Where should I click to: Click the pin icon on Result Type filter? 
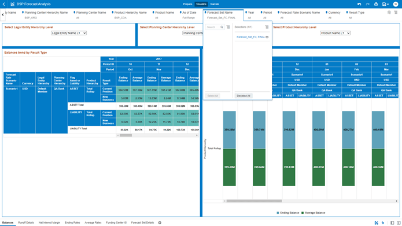pos(347,12)
